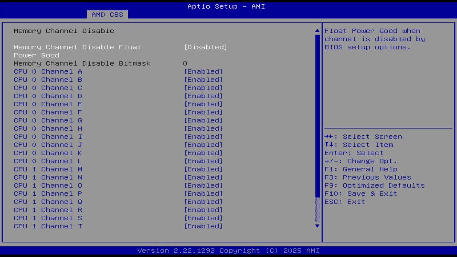Select the CPU 1 Channel M label

point(48,169)
